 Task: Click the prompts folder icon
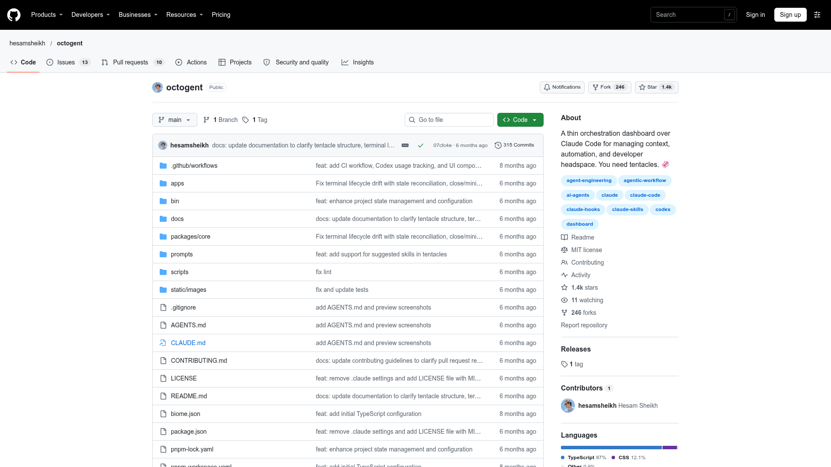tap(163, 254)
